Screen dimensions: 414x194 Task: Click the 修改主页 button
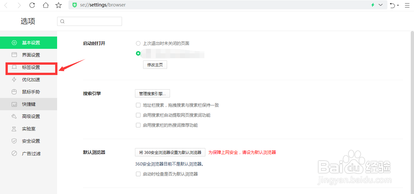pos(155,65)
